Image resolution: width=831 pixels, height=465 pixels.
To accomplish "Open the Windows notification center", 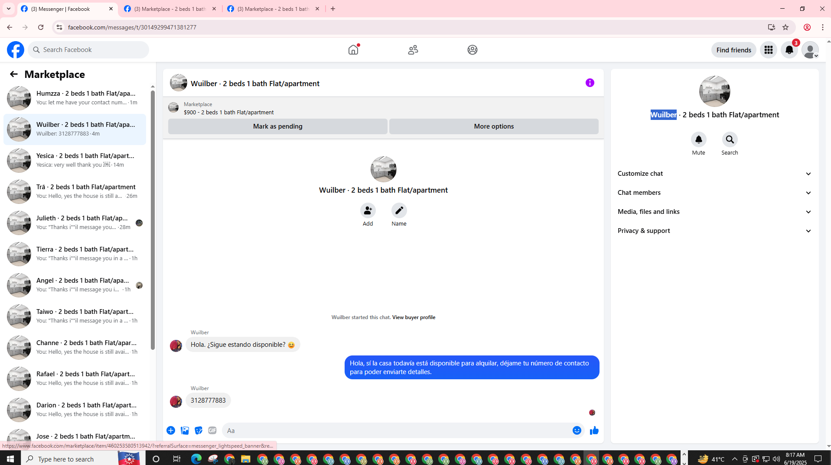I will pos(818,459).
